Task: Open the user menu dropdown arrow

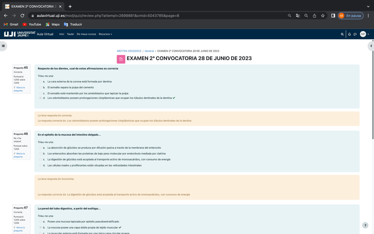Action: click(368, 34)
